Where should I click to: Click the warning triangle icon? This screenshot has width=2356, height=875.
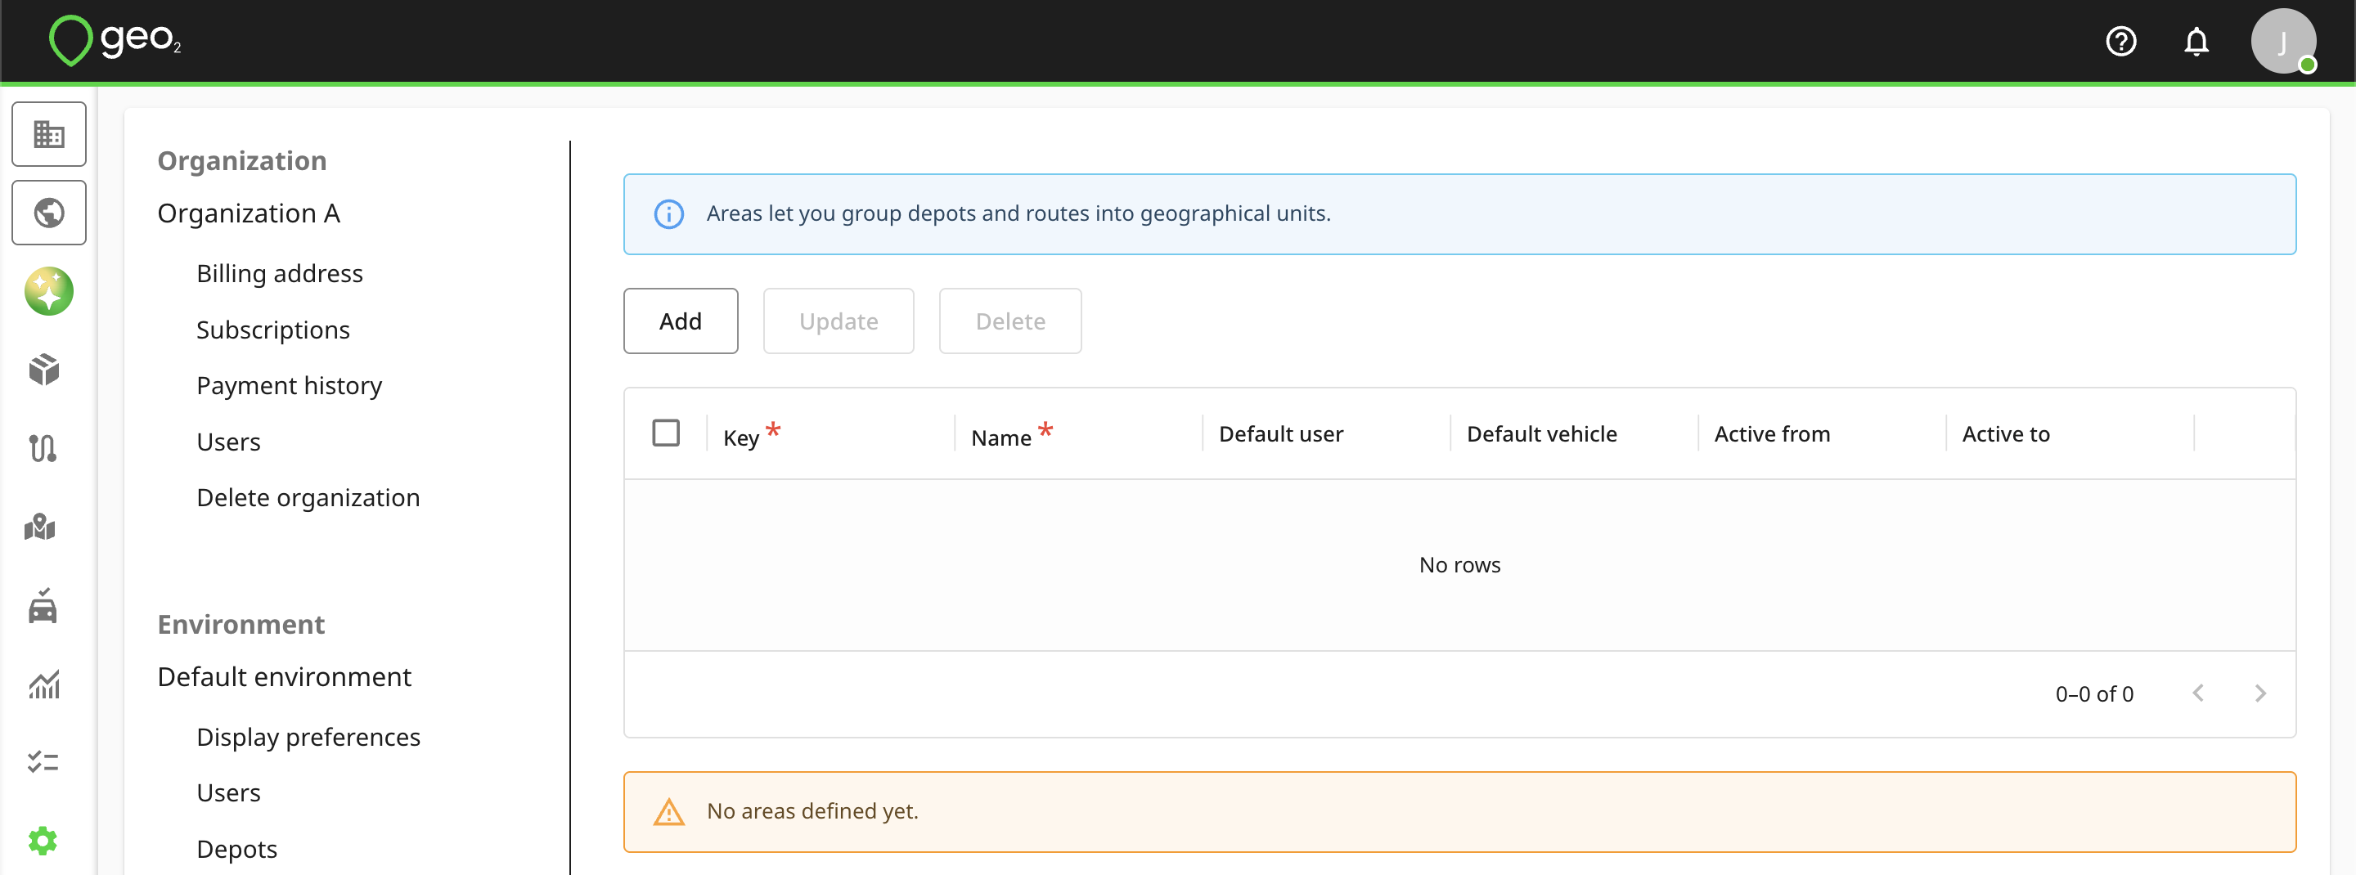668,812
